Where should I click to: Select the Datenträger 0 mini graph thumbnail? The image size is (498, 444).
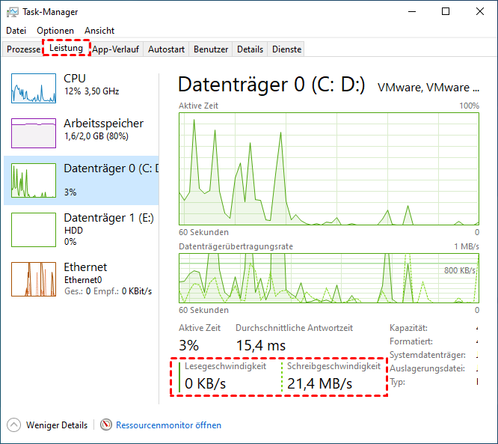tap(34, 180)
